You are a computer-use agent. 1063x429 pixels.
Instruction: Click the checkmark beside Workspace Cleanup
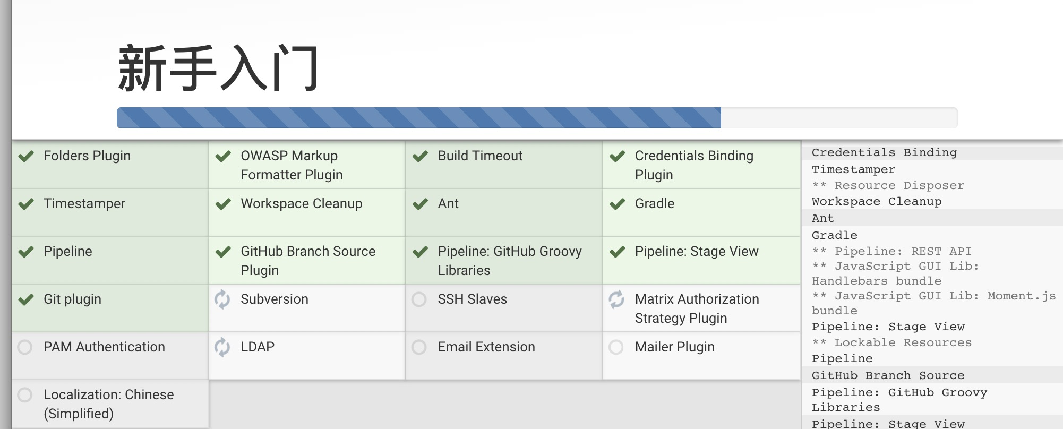click(223, 204)
